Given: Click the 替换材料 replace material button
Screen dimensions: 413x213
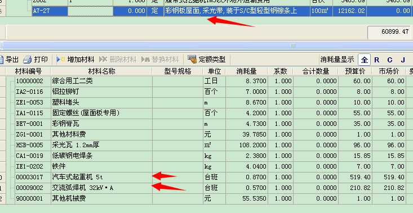Looking at the screenshot, I should (160, 60).
